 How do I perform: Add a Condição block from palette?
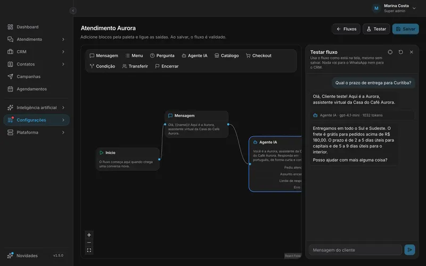(102, 66)
